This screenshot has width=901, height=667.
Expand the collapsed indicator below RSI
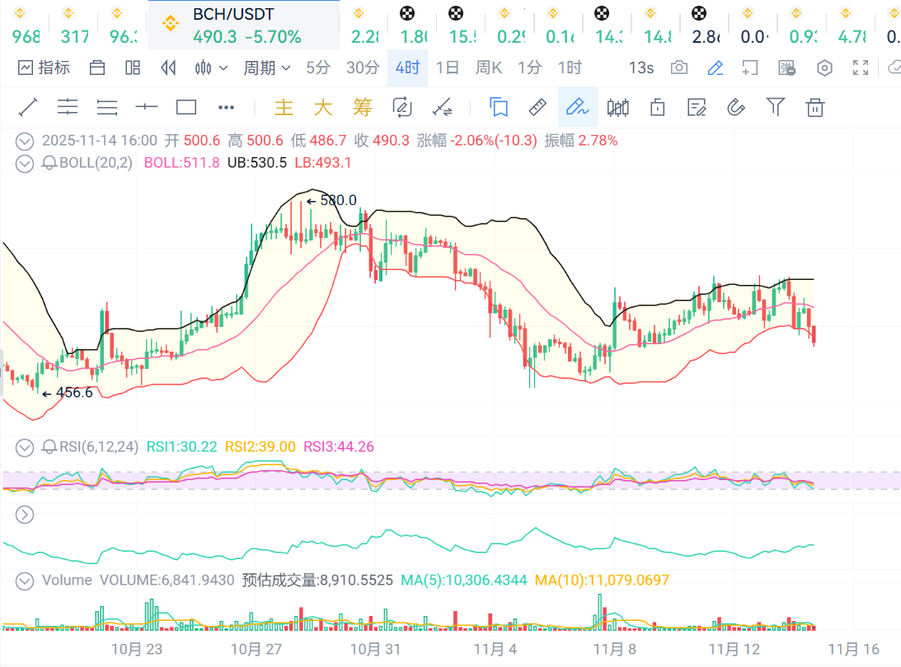tap(26, 515)
